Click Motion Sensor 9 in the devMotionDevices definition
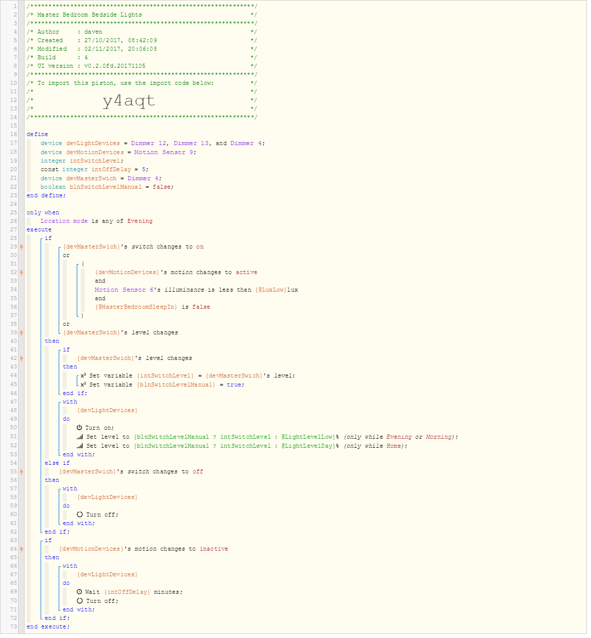Screen dimensions: 591x638 (164, 152)
